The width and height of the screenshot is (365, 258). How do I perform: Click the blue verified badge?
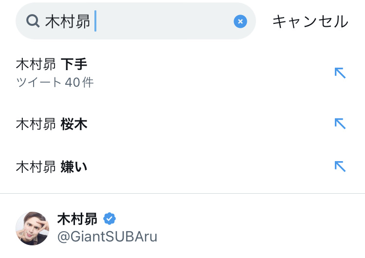pos(109,218)
